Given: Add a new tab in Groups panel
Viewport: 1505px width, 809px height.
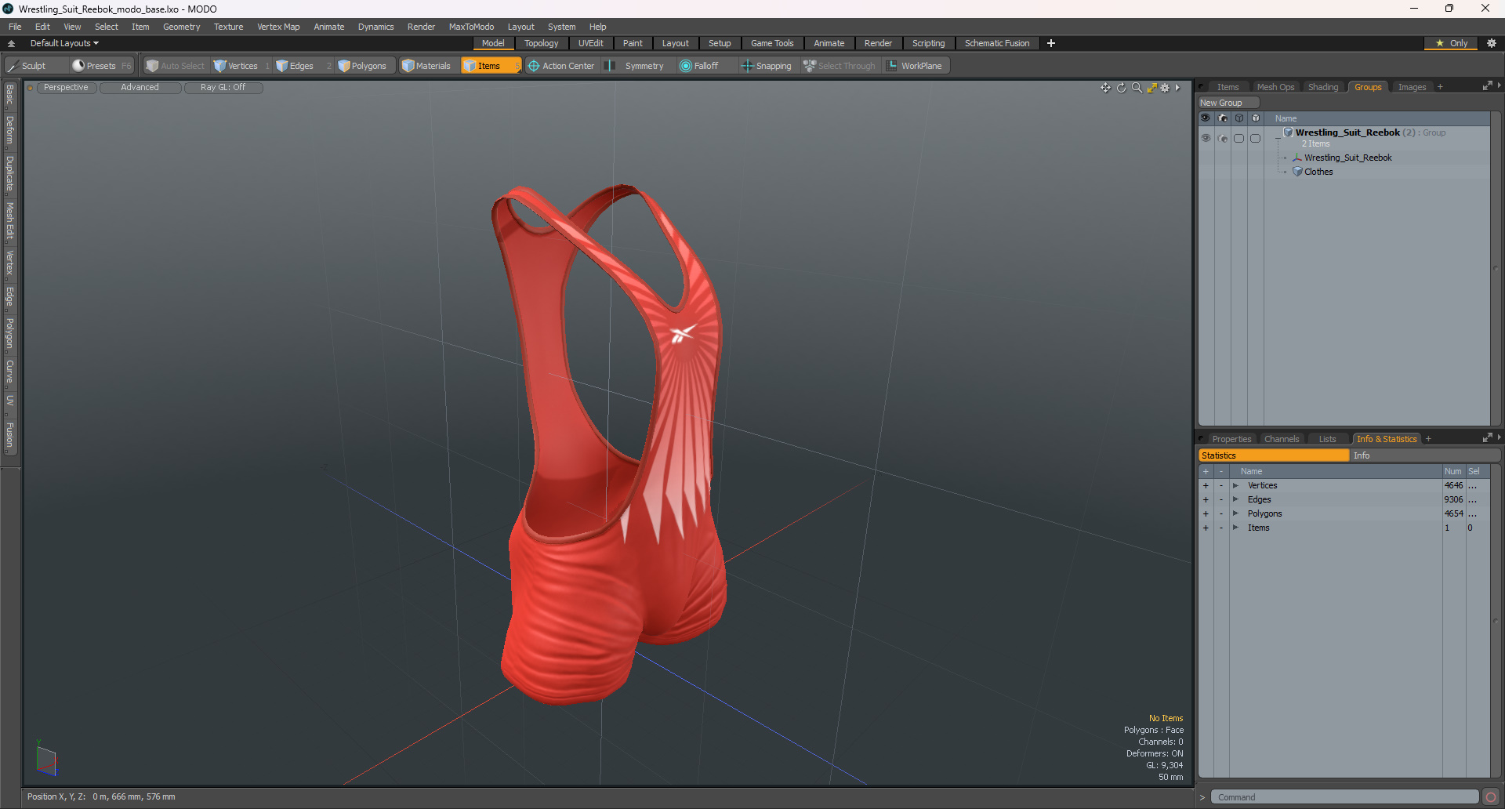Looking at the screenshot, I should tap(1440, 87).
